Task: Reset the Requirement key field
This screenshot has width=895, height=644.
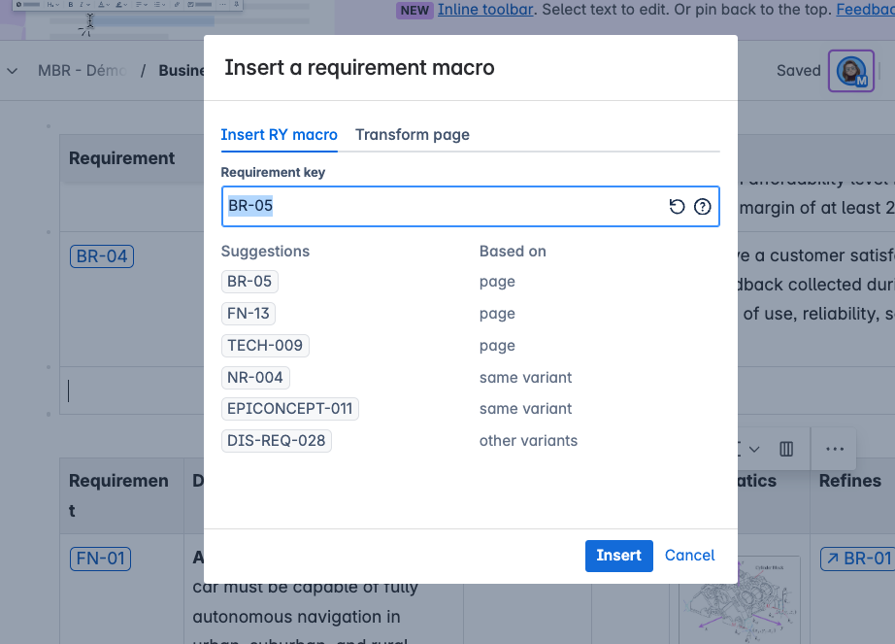Action: click(x=677, y=206)
